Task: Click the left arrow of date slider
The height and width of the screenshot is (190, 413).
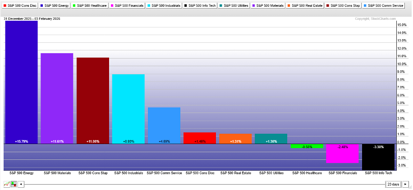Action: 21,184
